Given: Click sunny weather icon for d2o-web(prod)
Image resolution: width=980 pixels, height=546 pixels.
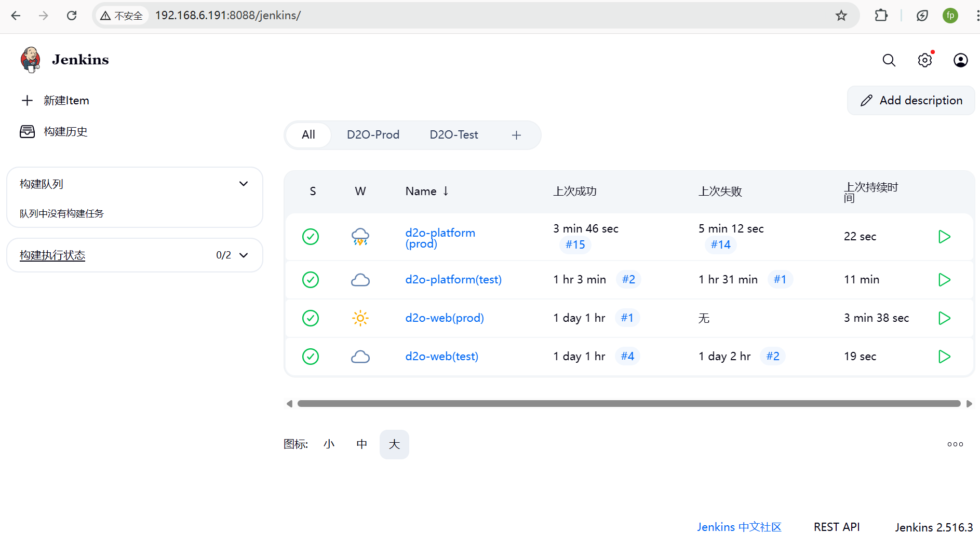Looking at the screenshot, I should coord(360,318).
